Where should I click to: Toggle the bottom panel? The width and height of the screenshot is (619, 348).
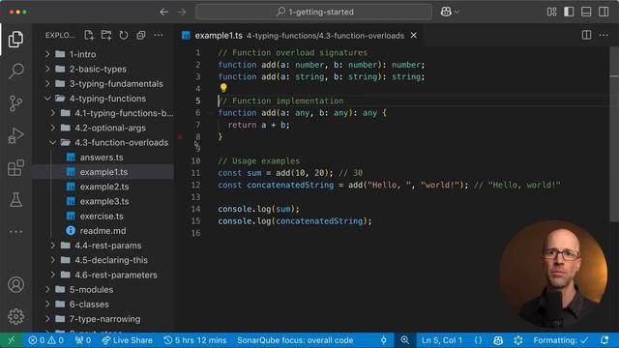pos(586,12)
